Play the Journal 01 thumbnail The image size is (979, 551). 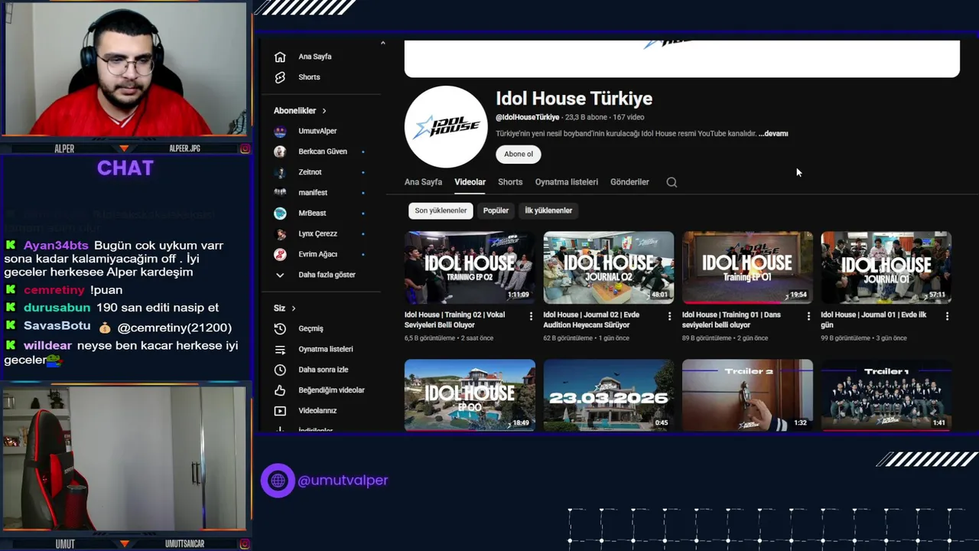pyautogui.click(x=886, y=268)
